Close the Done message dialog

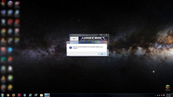(x=105, y=42)
